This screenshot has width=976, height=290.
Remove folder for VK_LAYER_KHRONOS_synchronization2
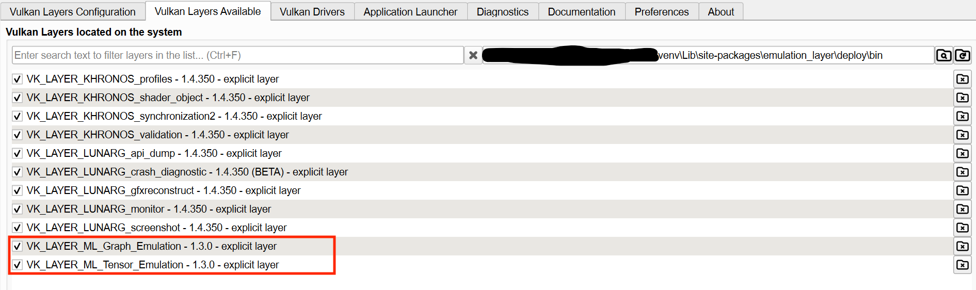click(963, 116)
